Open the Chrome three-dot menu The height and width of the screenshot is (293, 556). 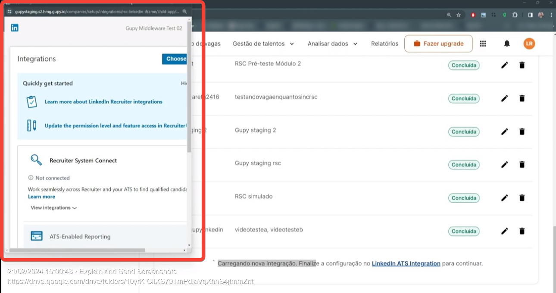pos(550,15)
